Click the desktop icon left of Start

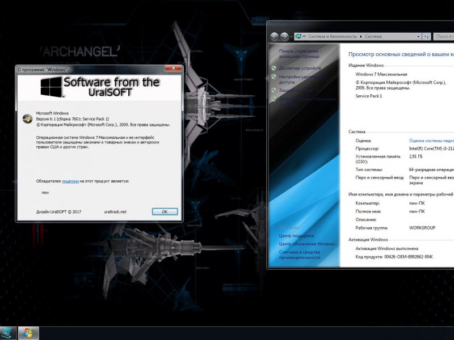point(8,333)
